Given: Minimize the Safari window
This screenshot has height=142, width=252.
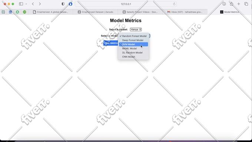Looking at the screenshot, I should coord(9,4).
